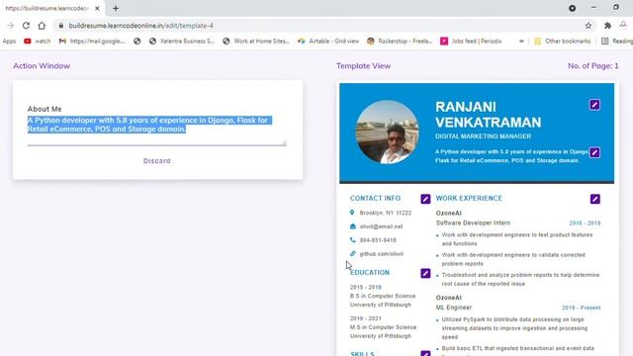The height and width of the screenshot is (356, 633).
Task: Open the Gmail bookmark
Action: point(92,42)
